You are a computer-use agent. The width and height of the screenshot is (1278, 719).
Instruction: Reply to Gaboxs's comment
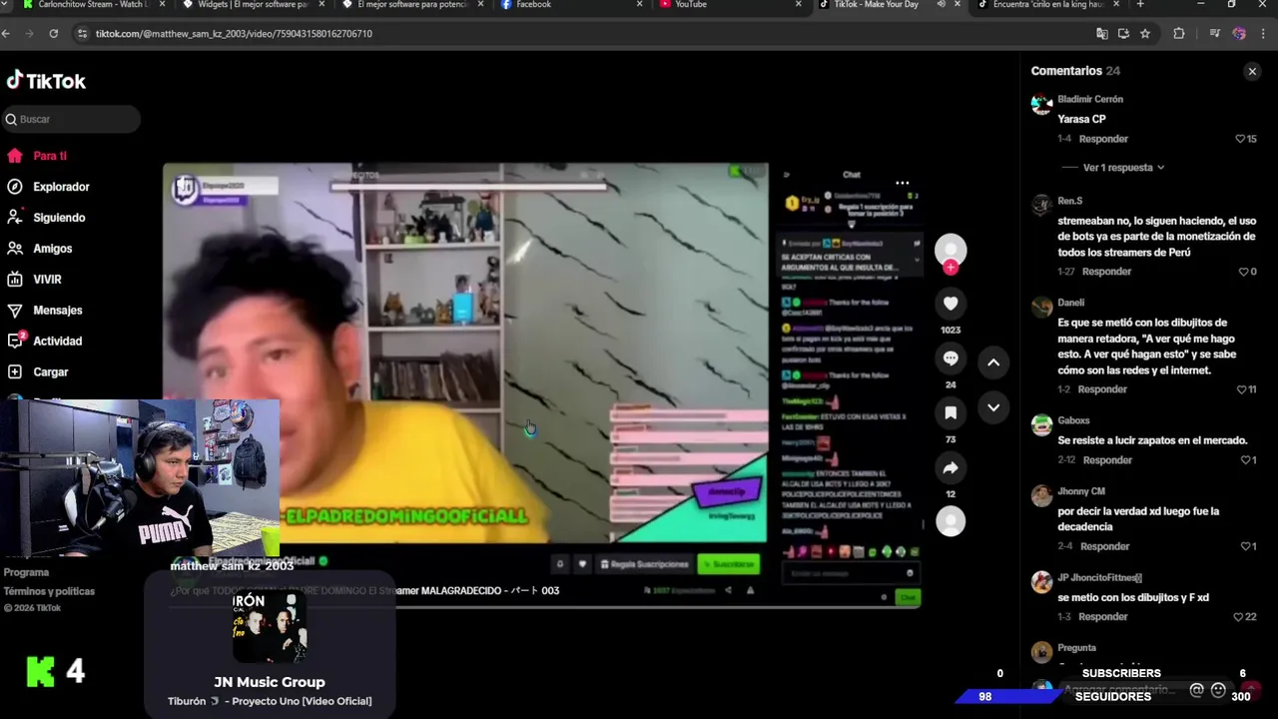tap(1107, 460)
